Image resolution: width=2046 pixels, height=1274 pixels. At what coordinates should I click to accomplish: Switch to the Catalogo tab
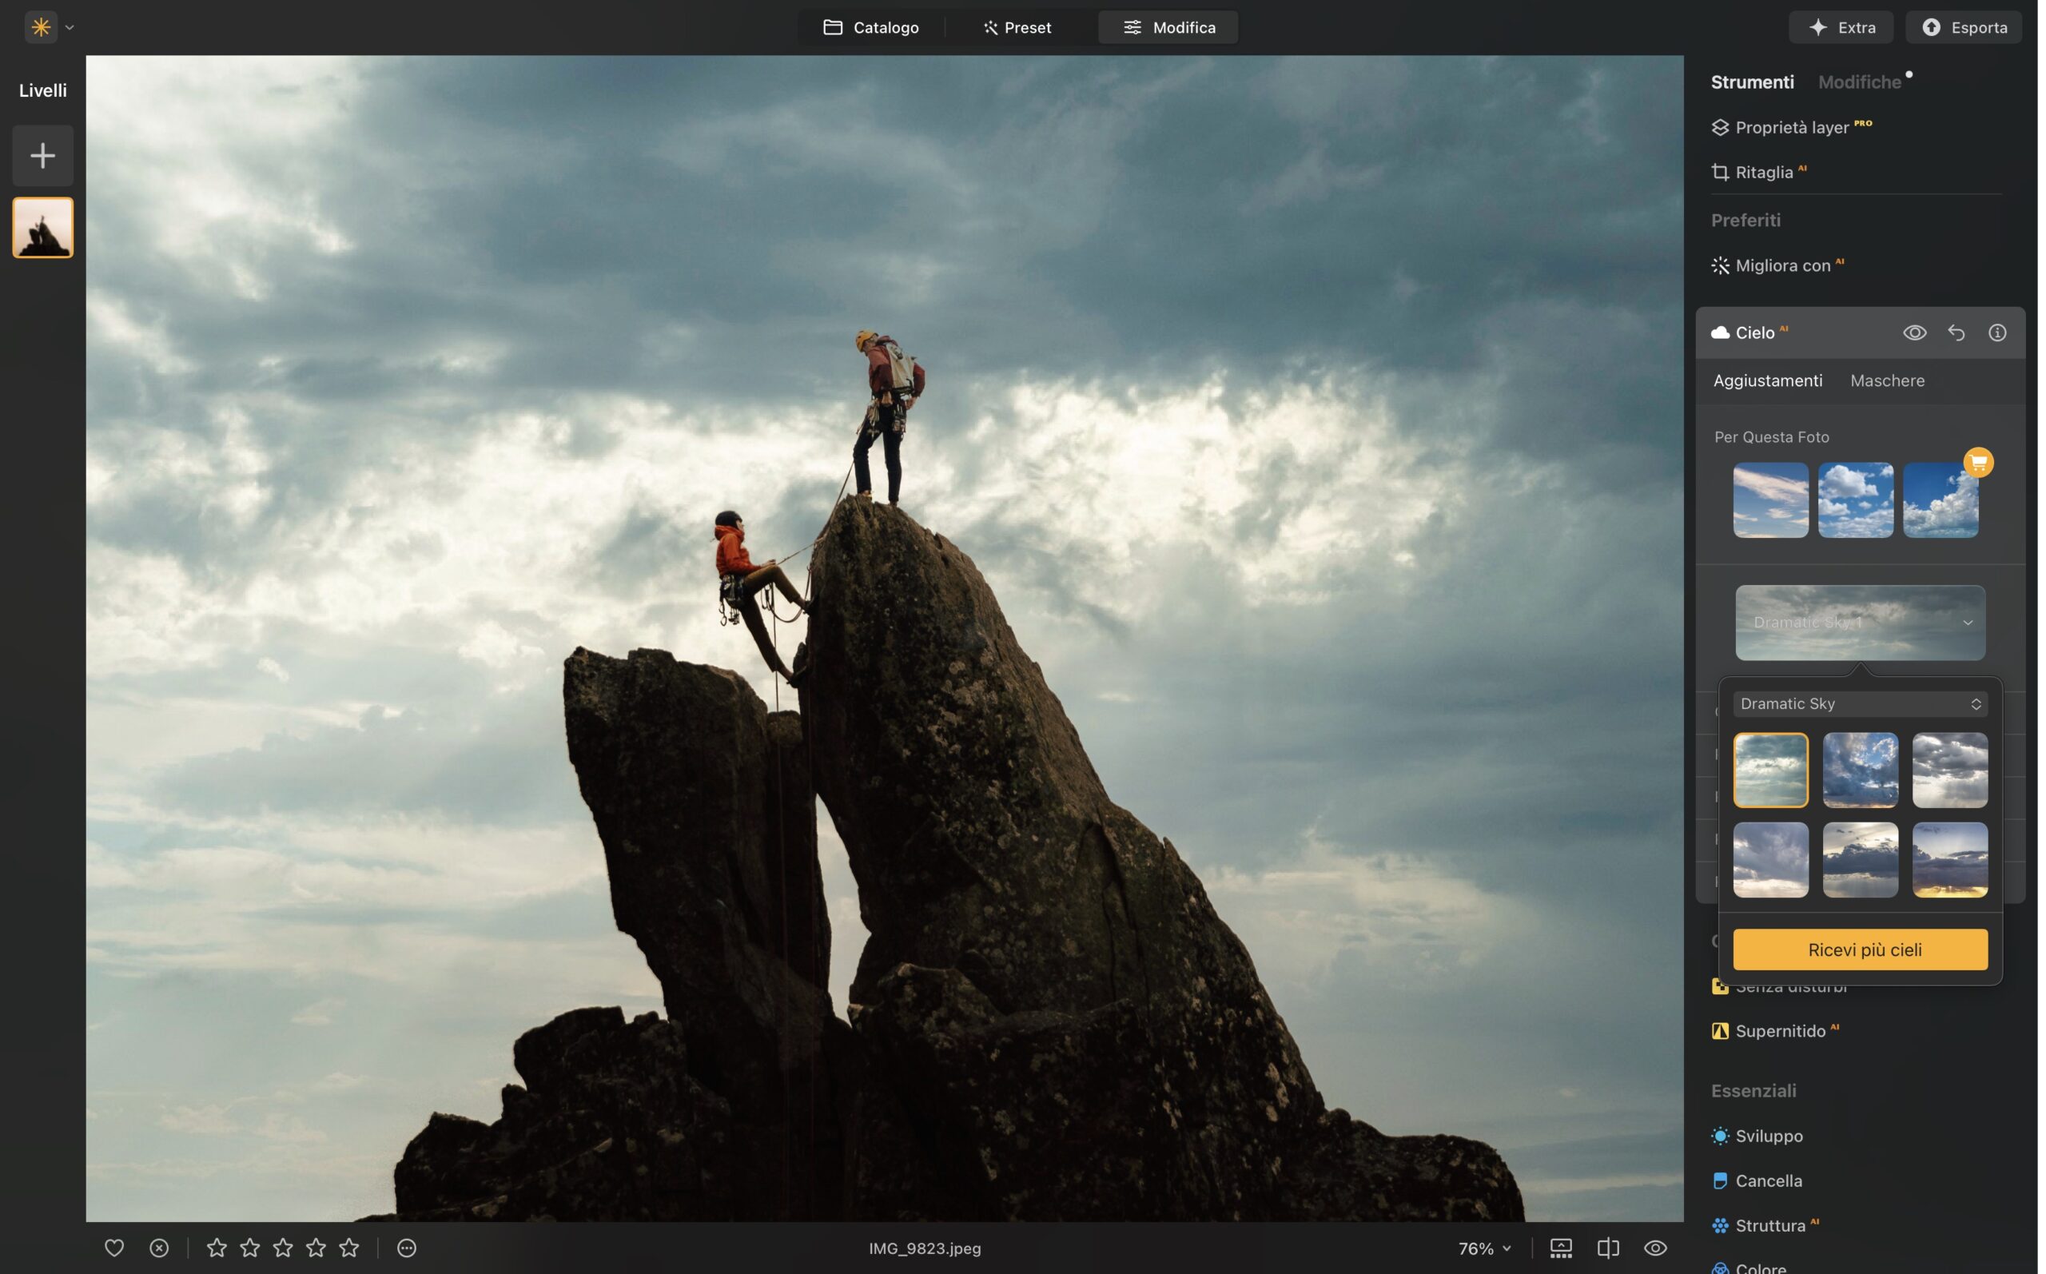click(x=871, y=28)
